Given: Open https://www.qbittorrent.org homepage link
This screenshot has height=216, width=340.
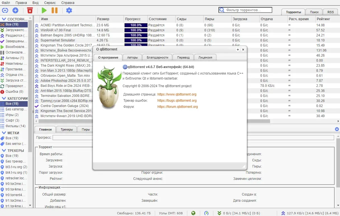Looking at the screenshot, I should pyautogui.click(x=177, y=94).
